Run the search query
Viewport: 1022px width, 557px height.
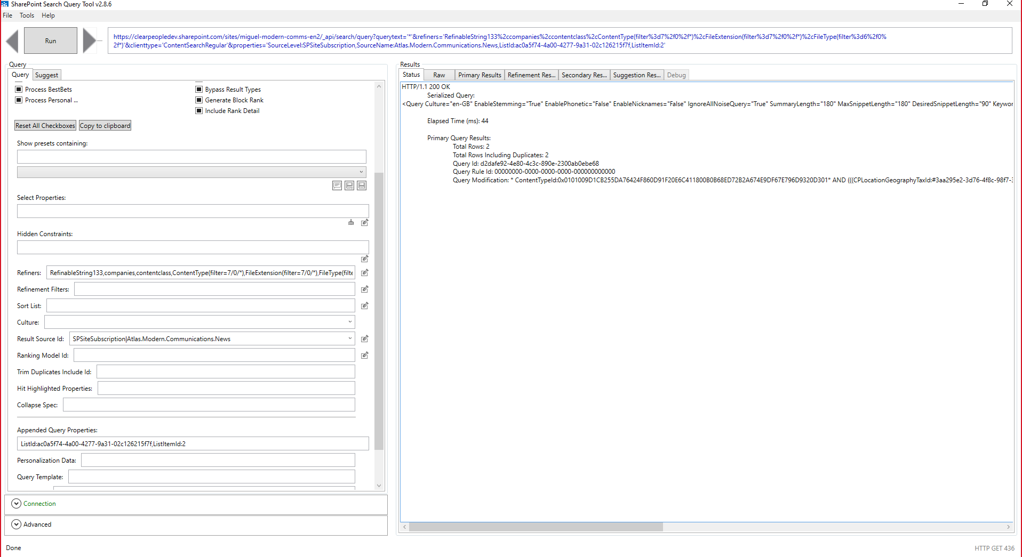pyautogui.click(x=51, y=41)
